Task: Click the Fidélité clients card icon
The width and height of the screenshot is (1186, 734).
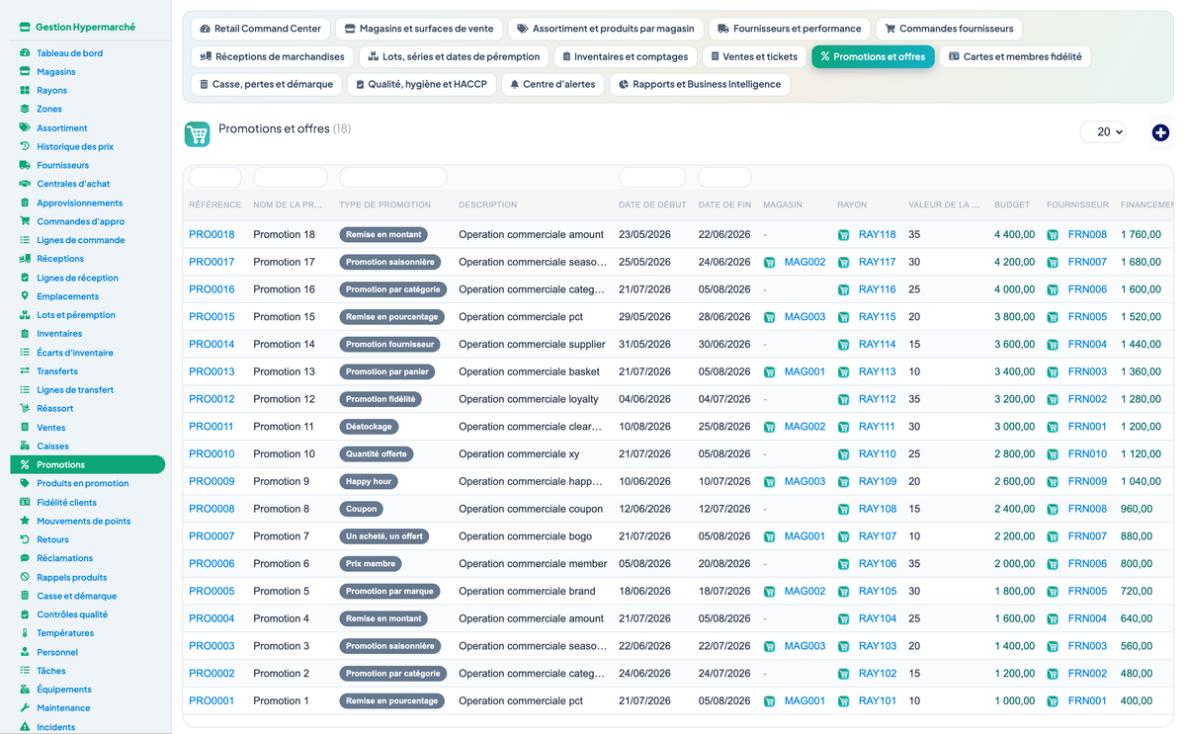Action: point(25,502)
